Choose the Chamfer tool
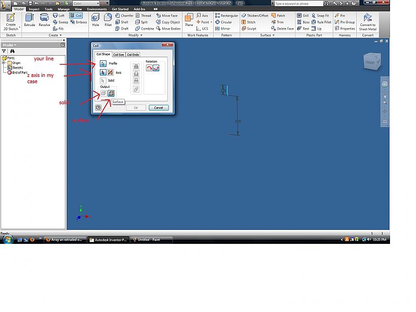The image size is (416, 312). pyautogui.click(x=124, y=16)
